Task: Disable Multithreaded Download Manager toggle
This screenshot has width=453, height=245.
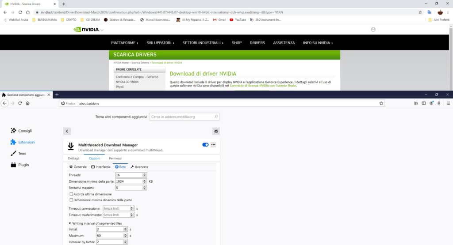Action: (x=205, y=145)
